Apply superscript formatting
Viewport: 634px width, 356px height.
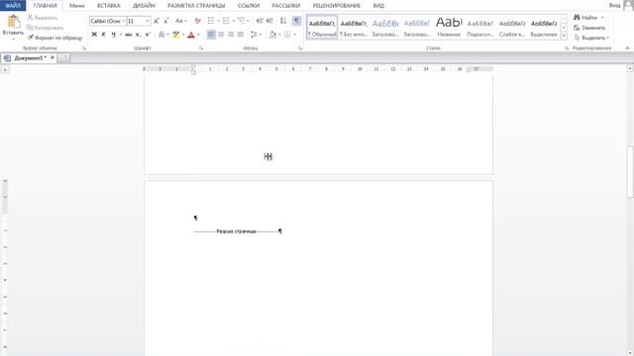148,35
